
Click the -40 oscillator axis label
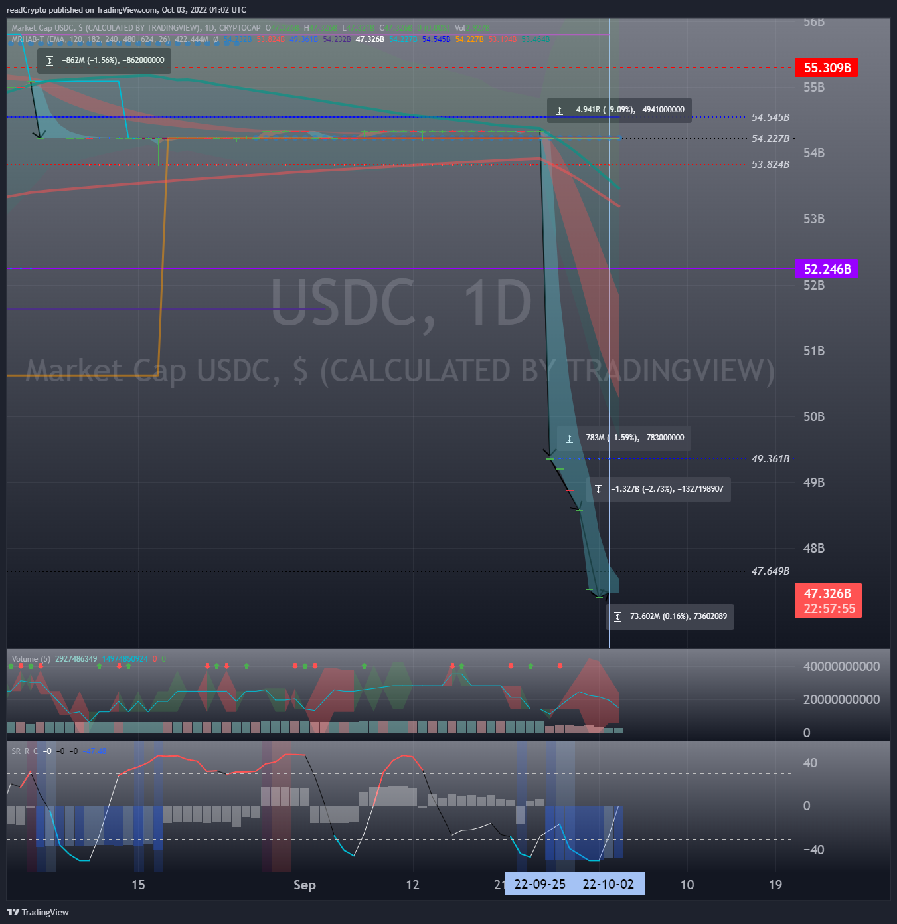813,850
